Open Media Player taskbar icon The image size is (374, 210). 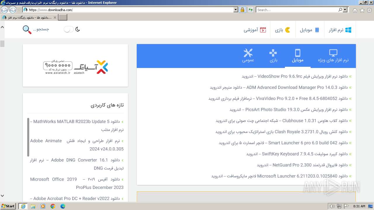tap(43, 206)
